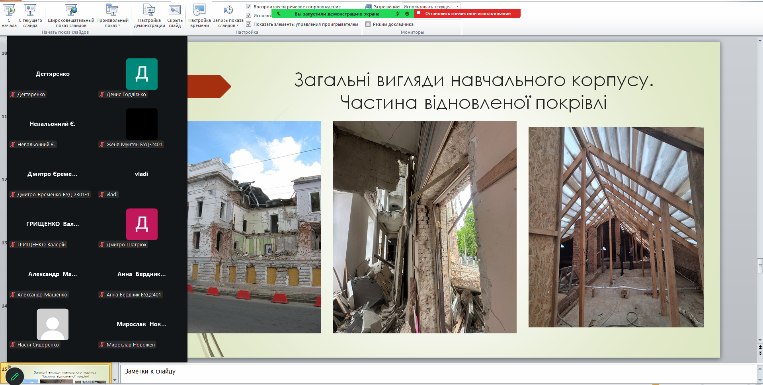763x385 pixels.
Task: Open the broadcast slide show option
Action: 71,15
